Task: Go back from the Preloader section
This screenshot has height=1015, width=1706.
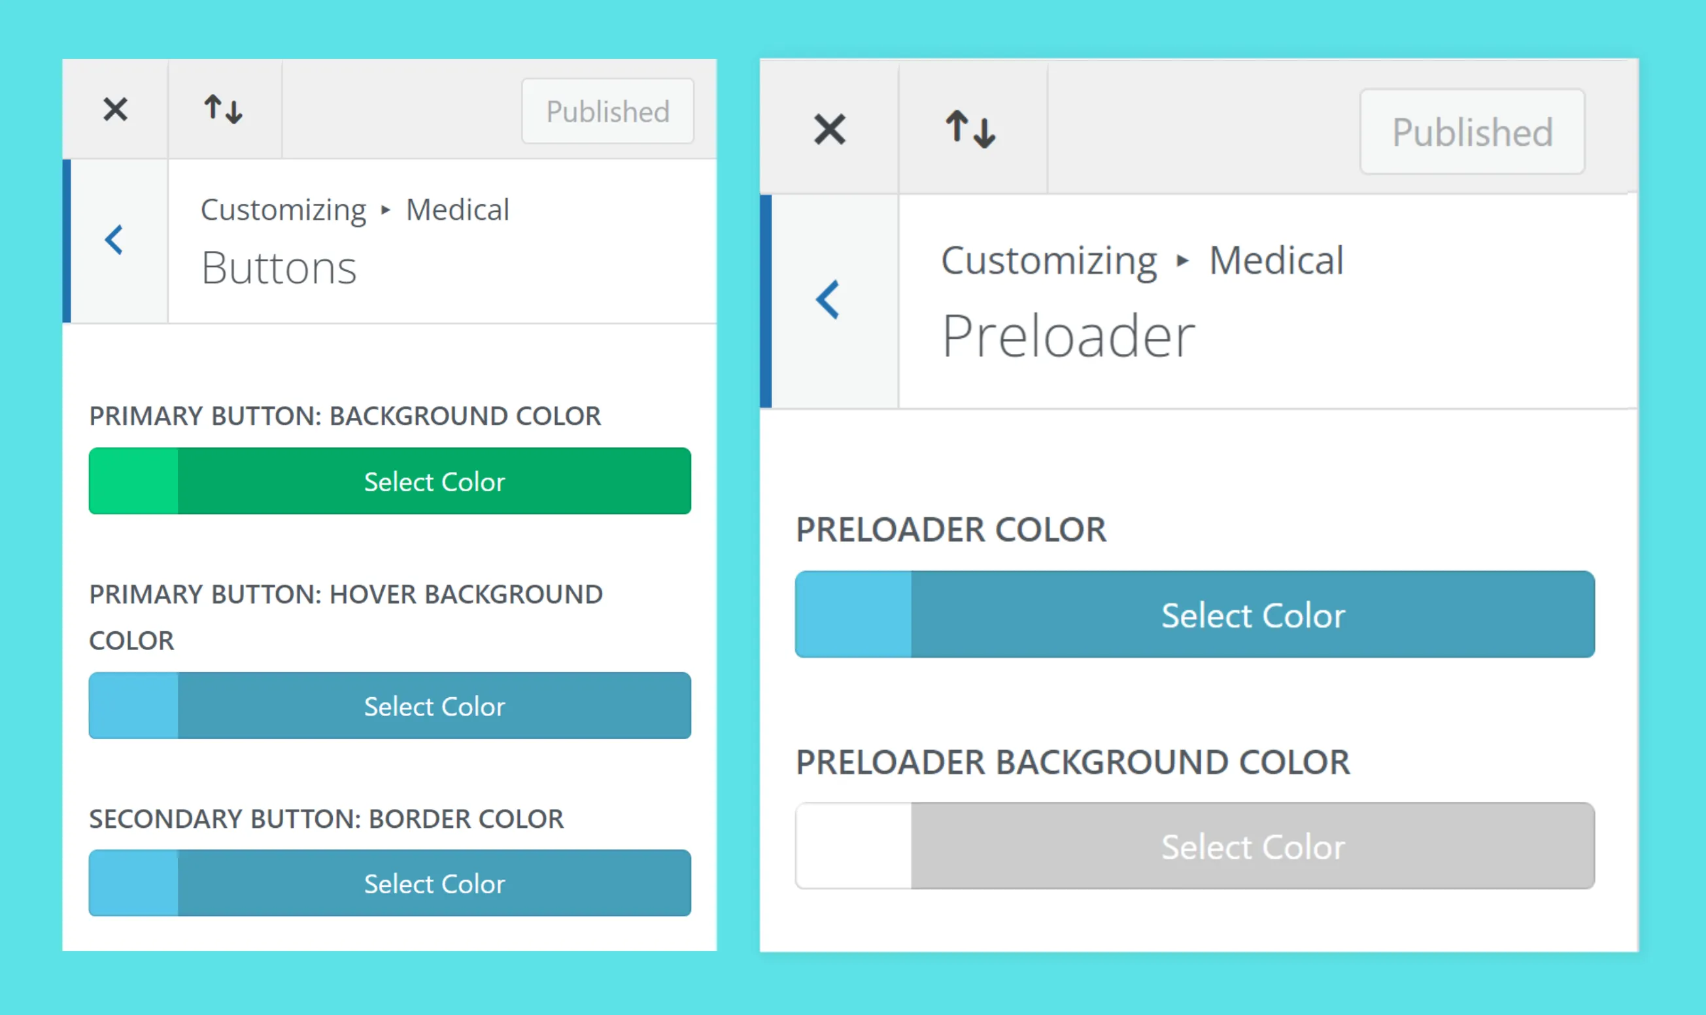Action: tap(828, 300)
